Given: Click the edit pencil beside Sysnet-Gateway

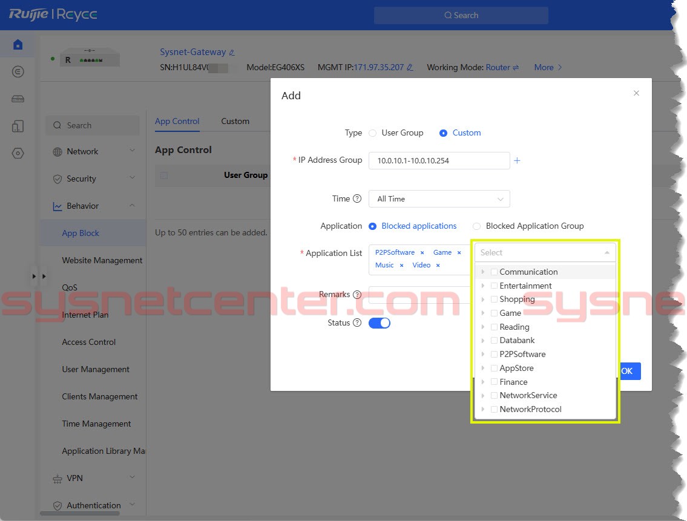Looking at the screenshot, I should tap(232, 53).
